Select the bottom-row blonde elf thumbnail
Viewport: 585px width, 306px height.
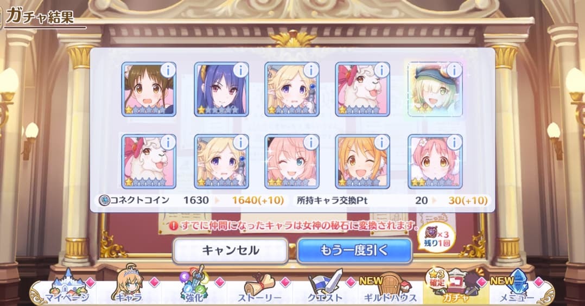[x=221, y=162]
